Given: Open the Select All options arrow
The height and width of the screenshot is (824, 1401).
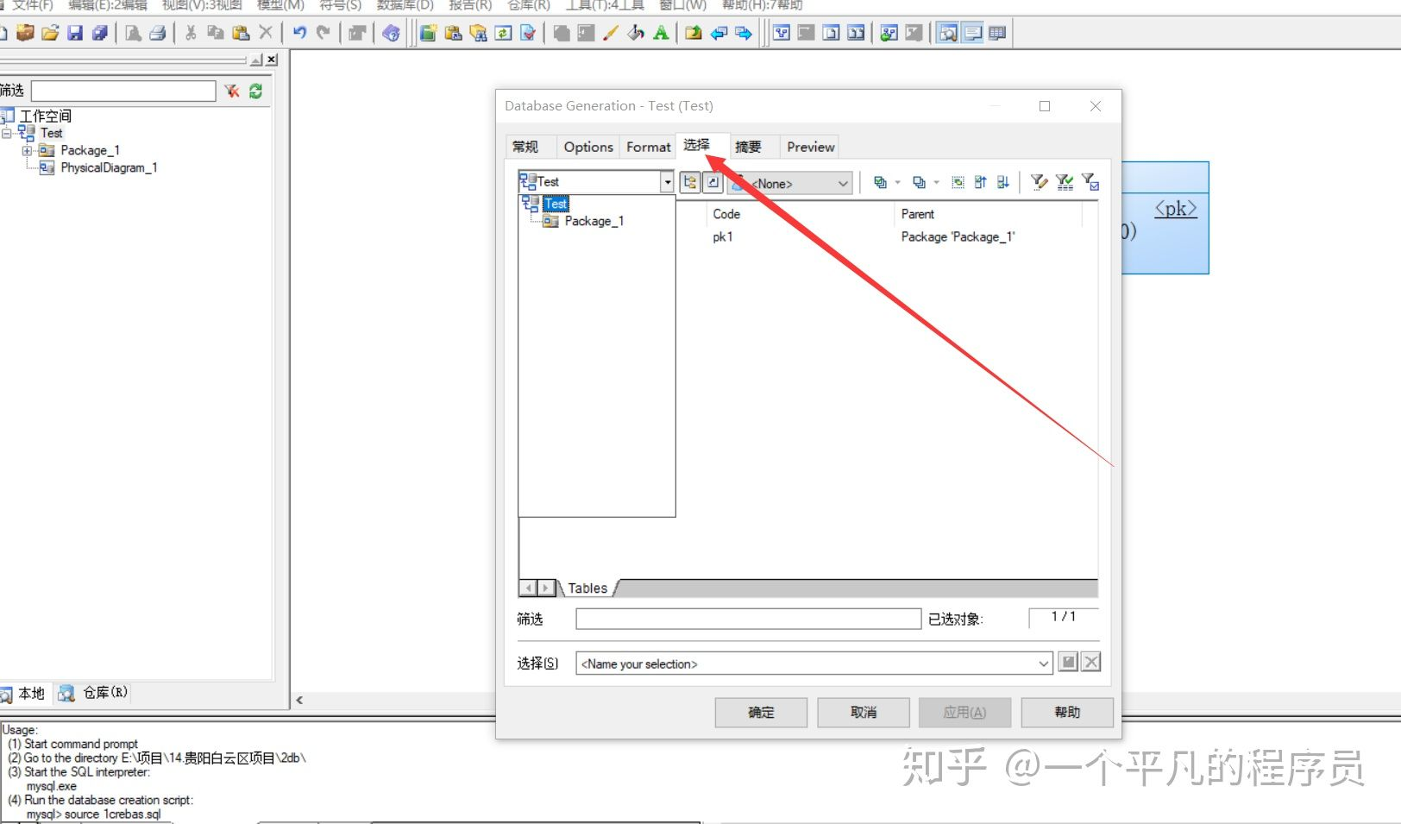Looking at the screenshot, I should (898, 182).
